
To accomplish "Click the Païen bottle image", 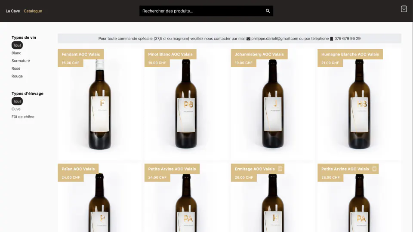I will pos(99,202).
